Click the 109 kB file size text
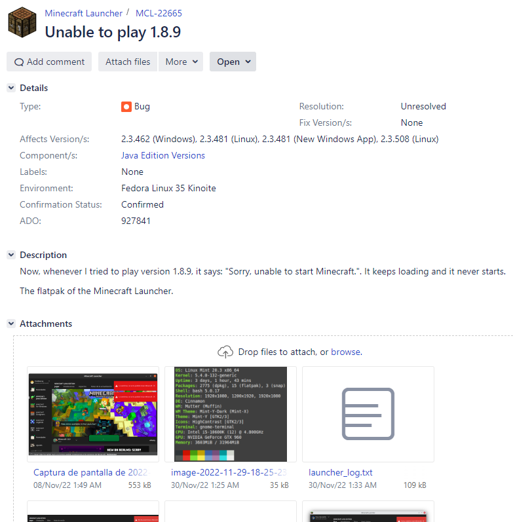The width and height of the screenshot is (513, 522). (415, 485)
